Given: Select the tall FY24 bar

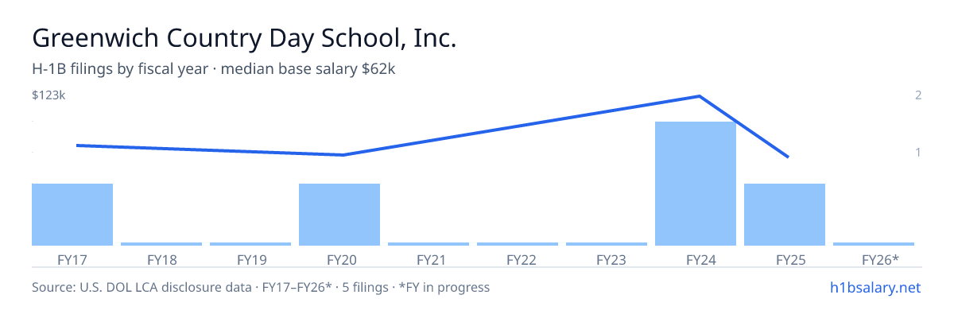Looking at the screenshot, I should pos(696,184).
